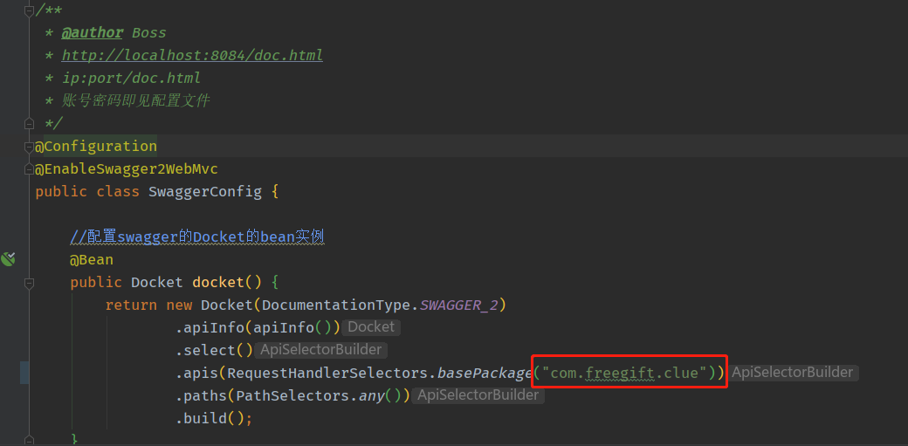Click the ApiSelectorBuilder hint on the .paths line
The image size is (908, 446).
click(478, 395)
